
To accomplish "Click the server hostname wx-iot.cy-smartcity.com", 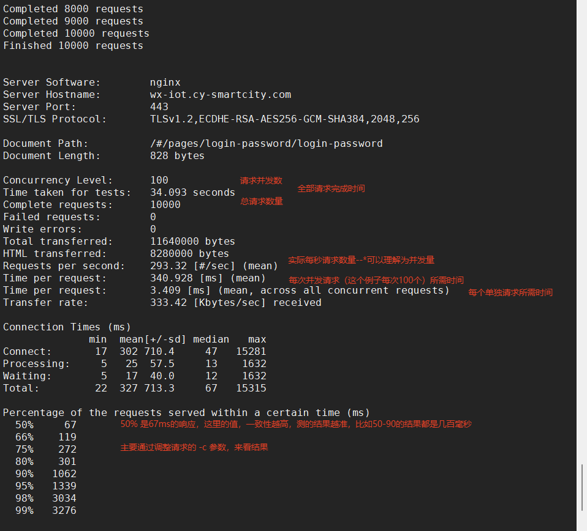I will coord(220,95).
